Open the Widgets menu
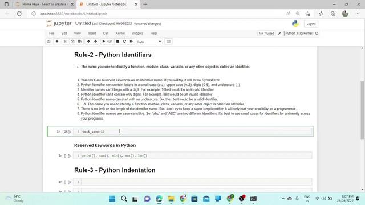 click(x=137, y=33)
